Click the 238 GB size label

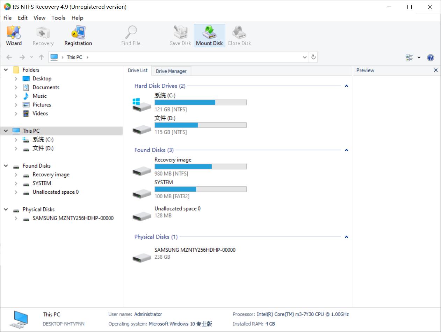[x=162, y=257]
